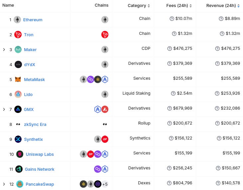Viewport: 243px width, 190px height.
Task: Open the zkSync Era protocol link
Action: [35, 124]
